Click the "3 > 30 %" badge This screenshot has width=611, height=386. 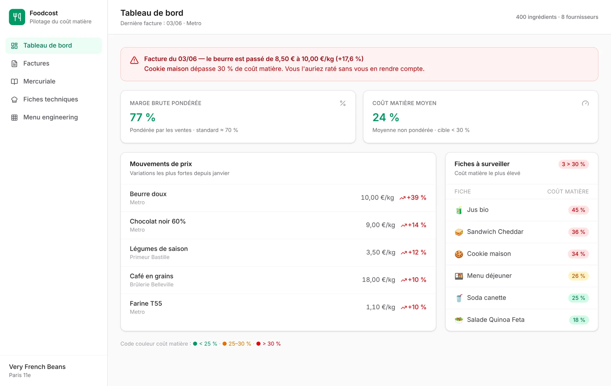pos(574,165)
